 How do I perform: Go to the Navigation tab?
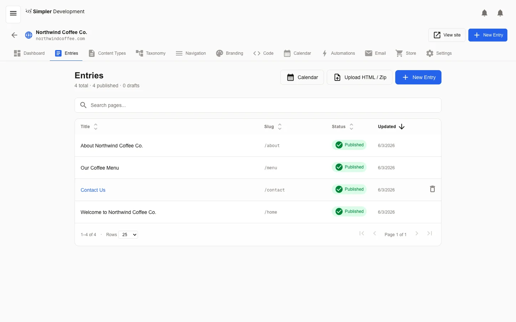pyautogui.click(x=191, y=53)
